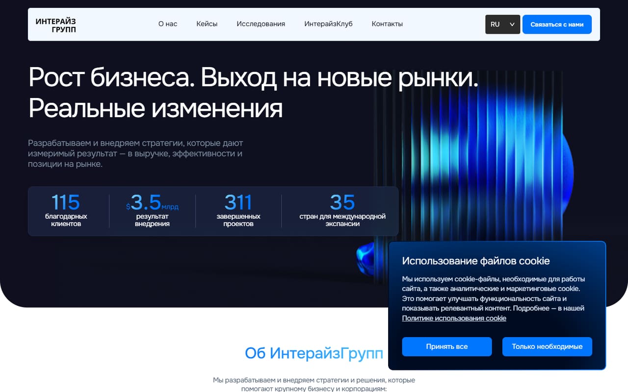Open Контакты in the navigation
628x392 pixels.
point(387,24)
